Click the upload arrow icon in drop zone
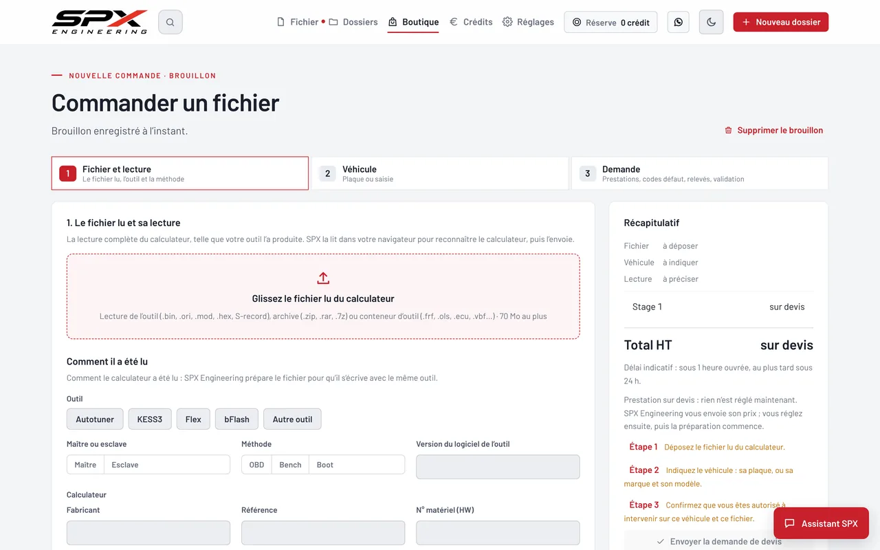 point(323,278)
